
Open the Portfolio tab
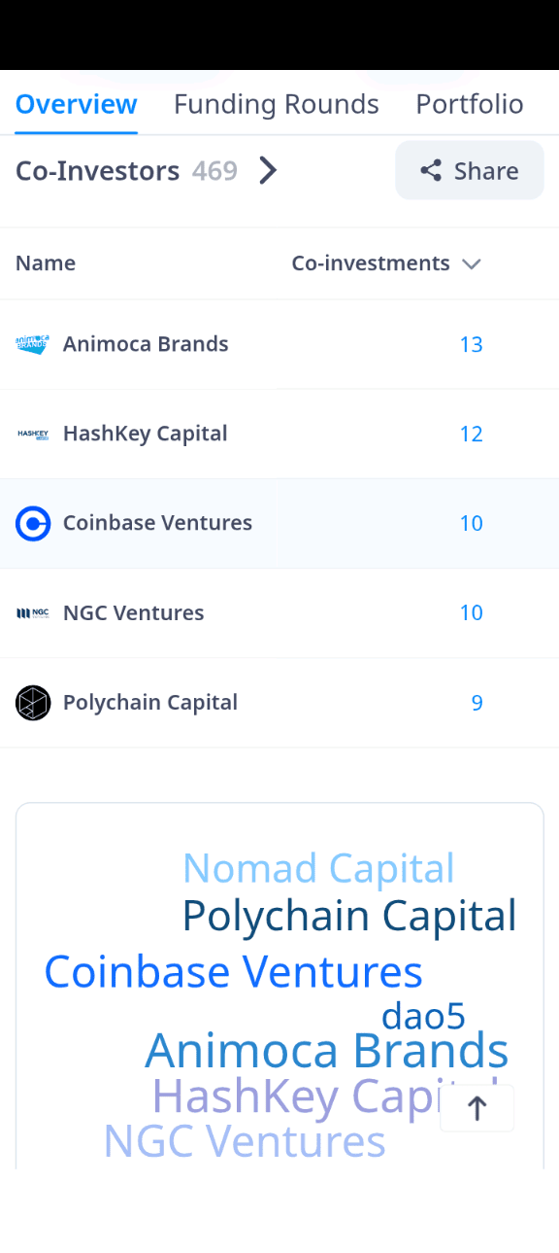(470, 104)
